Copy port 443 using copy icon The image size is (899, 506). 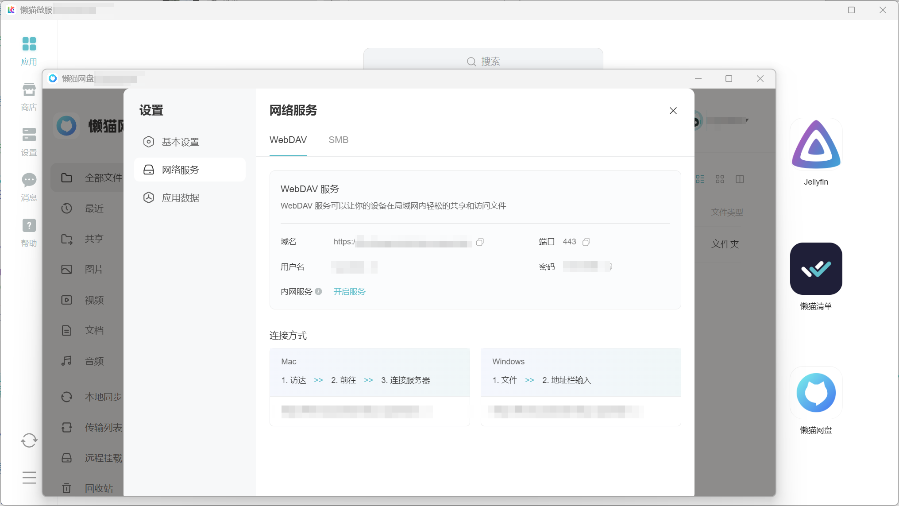tap(586, 242)
